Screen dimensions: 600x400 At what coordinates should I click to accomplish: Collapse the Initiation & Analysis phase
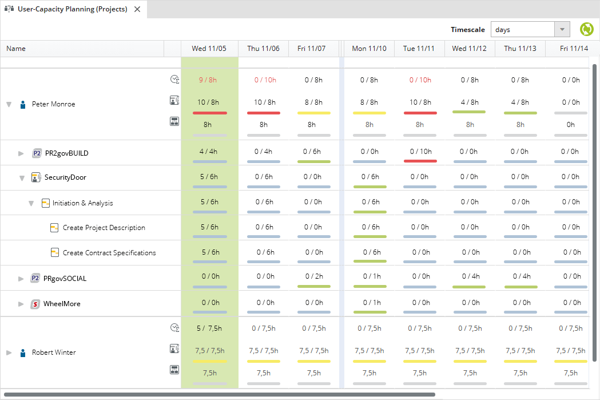point(31,203)
